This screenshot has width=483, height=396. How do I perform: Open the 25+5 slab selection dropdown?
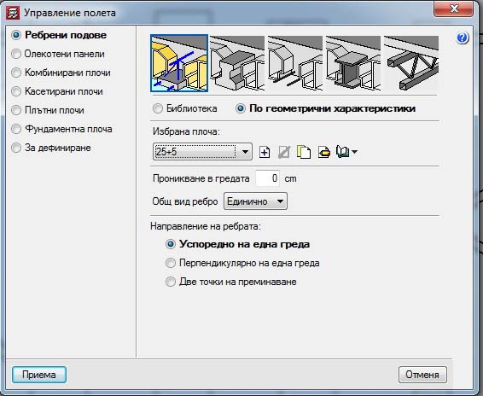[202, 152]
